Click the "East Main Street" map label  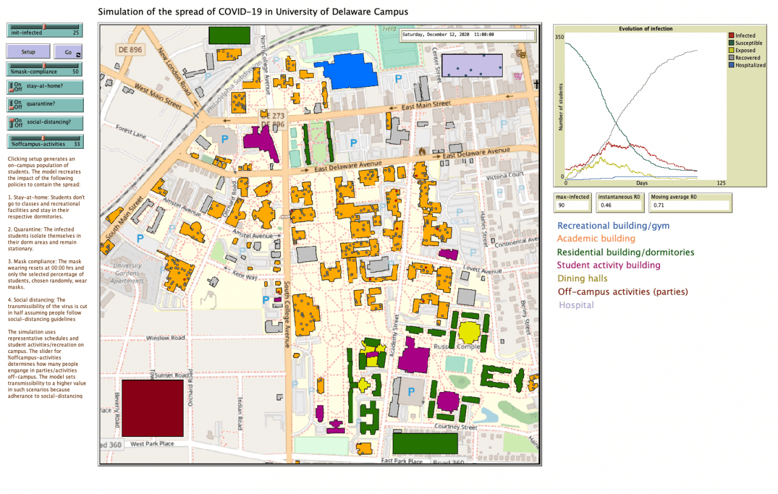click(x=425, y=106)
